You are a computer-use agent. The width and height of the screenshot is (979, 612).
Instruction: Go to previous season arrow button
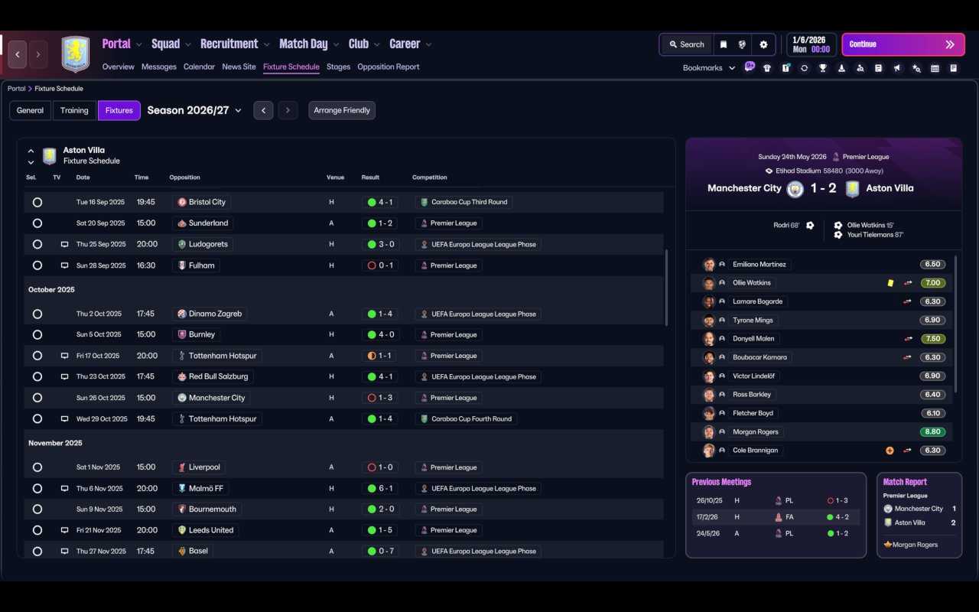263,110
